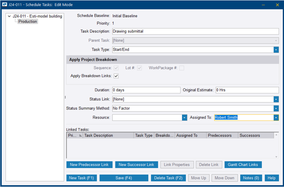Open the Status Summary Method dropdown
This screenshot has height=187, width=284.
coord(276,108)
